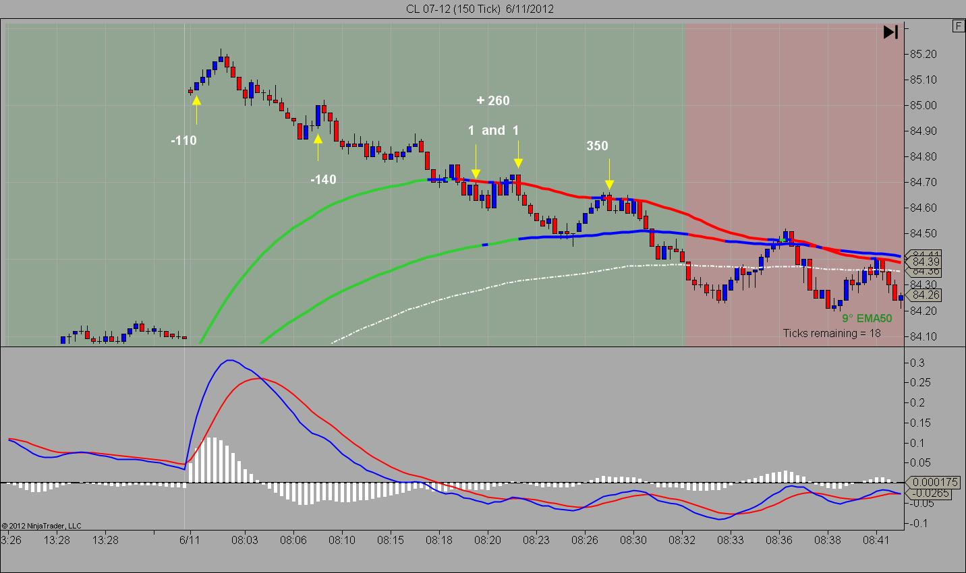Click the 08:26 time axis label
Viewport: 966px width, 573px height.
tap(585, 540)
